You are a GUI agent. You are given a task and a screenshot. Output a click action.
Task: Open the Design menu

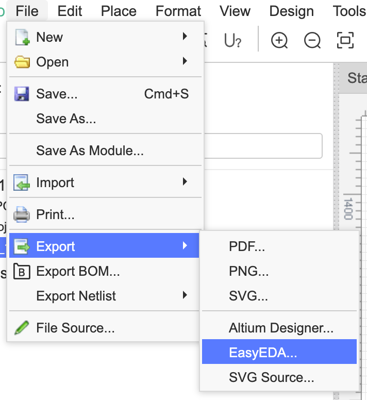291,11
